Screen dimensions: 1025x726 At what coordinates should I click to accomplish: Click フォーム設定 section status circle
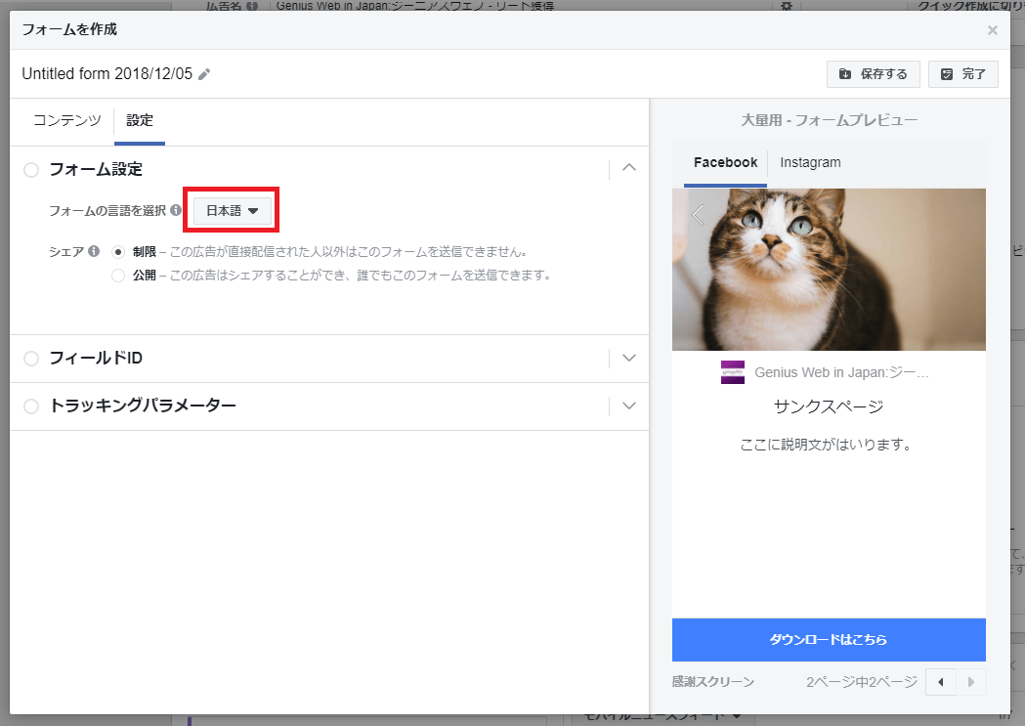(31, 170)
